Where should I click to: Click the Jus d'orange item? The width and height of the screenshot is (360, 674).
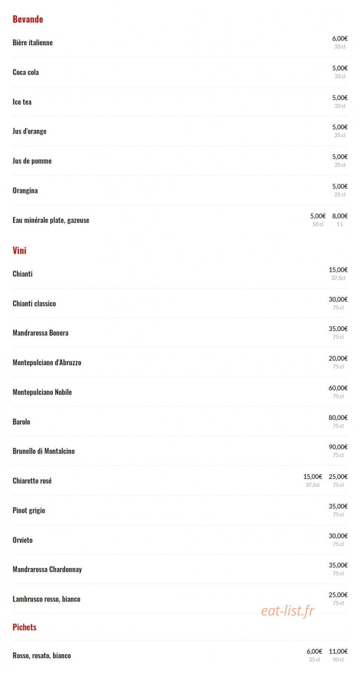30,131
